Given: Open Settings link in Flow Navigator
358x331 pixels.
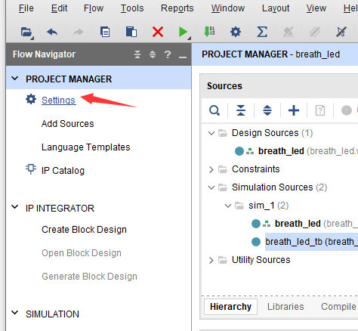Looking at the screenshot, I should (x=59, y=101).
